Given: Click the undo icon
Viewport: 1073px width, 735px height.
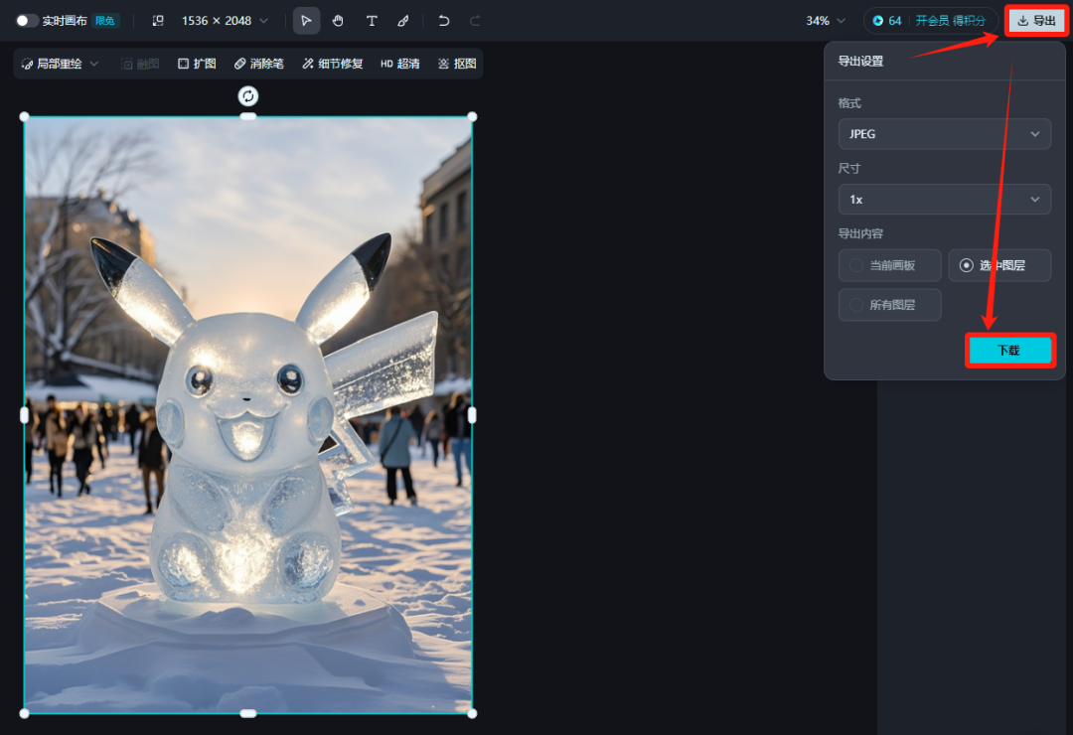Looking at the screenshot, I should coord(443,20).
